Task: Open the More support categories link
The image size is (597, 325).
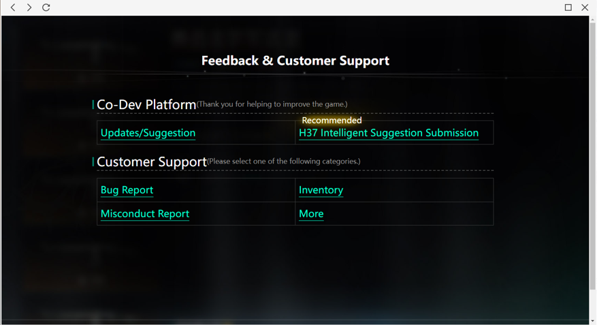Action: (311, 214)
